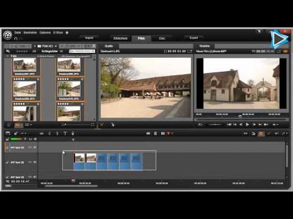Mute the first AV Spur track
Screen dimensions: 293x219
tap(35, 148)
